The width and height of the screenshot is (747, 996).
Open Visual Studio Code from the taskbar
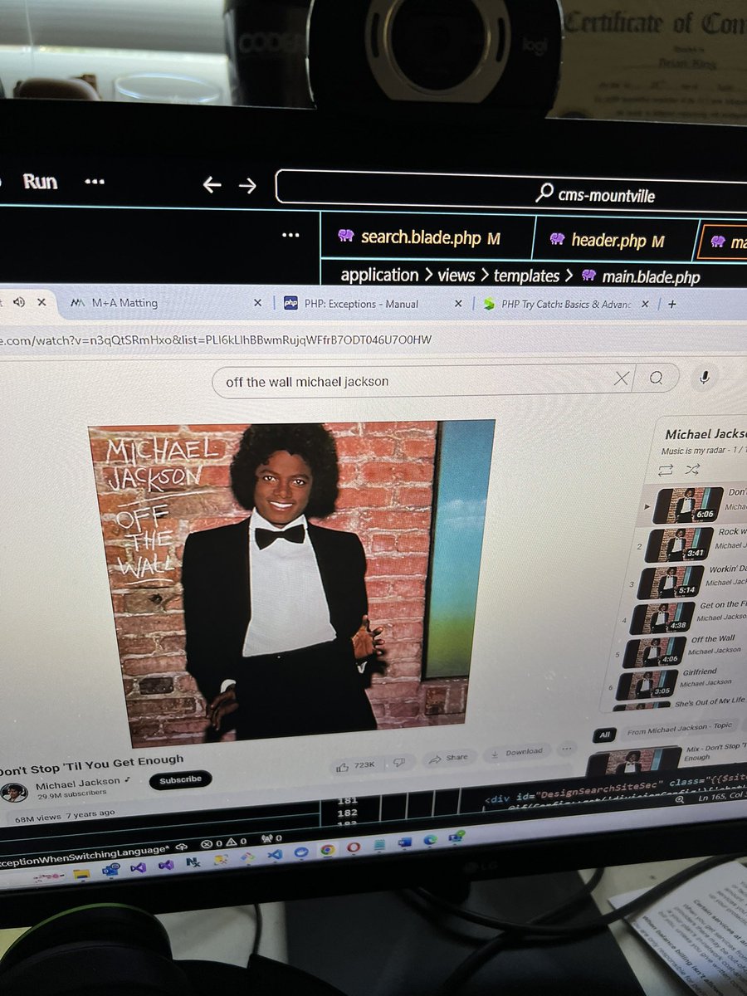click(x=274, y=855)
